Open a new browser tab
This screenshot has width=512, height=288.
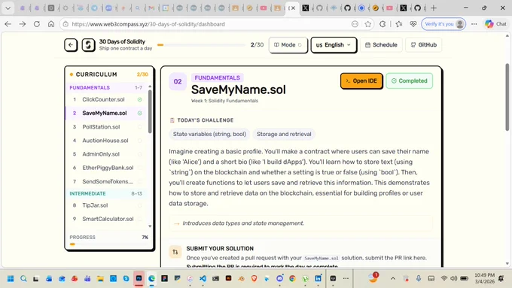[434, 8]
